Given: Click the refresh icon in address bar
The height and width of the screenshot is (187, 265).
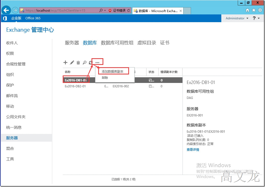Looking at the screenshot, I should (129, 10).
